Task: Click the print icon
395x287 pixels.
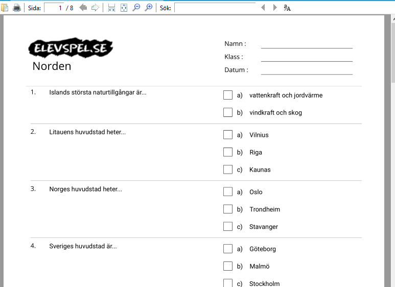Action: click(x=17, y=8)
